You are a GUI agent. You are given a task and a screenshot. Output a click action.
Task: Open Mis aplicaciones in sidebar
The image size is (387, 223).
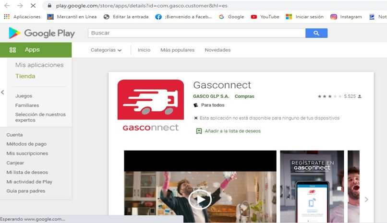click(39, 65)
